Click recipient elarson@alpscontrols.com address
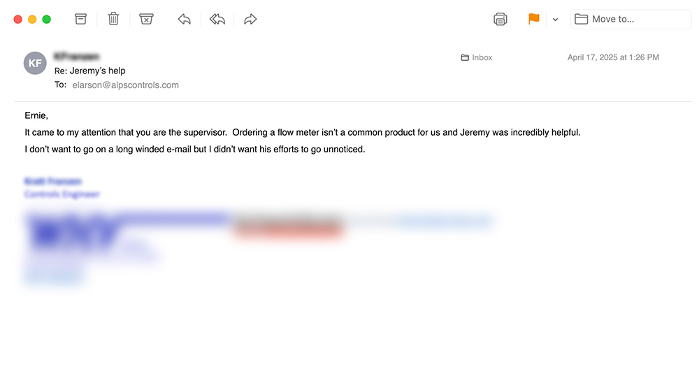The width and height of the screenshot is (699, 367). 125,85
